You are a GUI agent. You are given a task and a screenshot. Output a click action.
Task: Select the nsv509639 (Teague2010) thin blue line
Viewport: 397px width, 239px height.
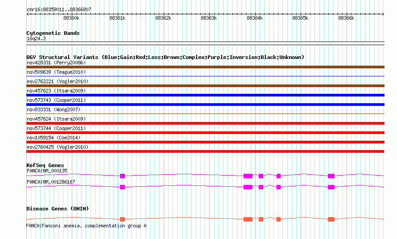coord(205,76)
